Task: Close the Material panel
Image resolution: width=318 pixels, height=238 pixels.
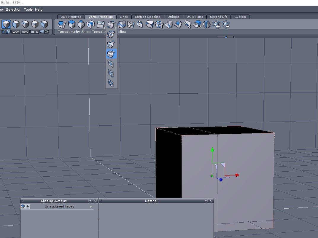Action: tap(211, 201)
